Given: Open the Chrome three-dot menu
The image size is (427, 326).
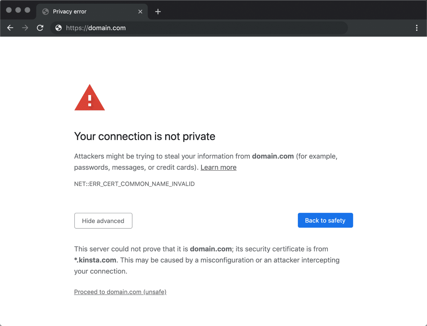Looking at the screenshot, I should [417, 28].
